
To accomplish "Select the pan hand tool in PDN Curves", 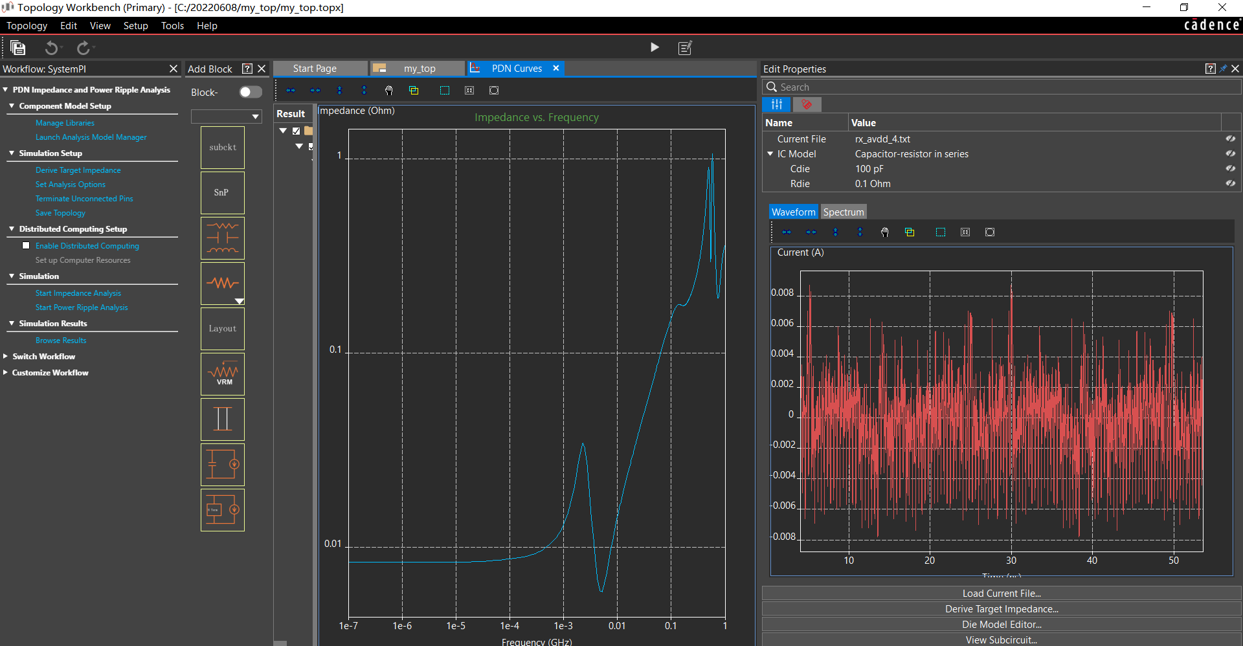I will click(388, 91).
